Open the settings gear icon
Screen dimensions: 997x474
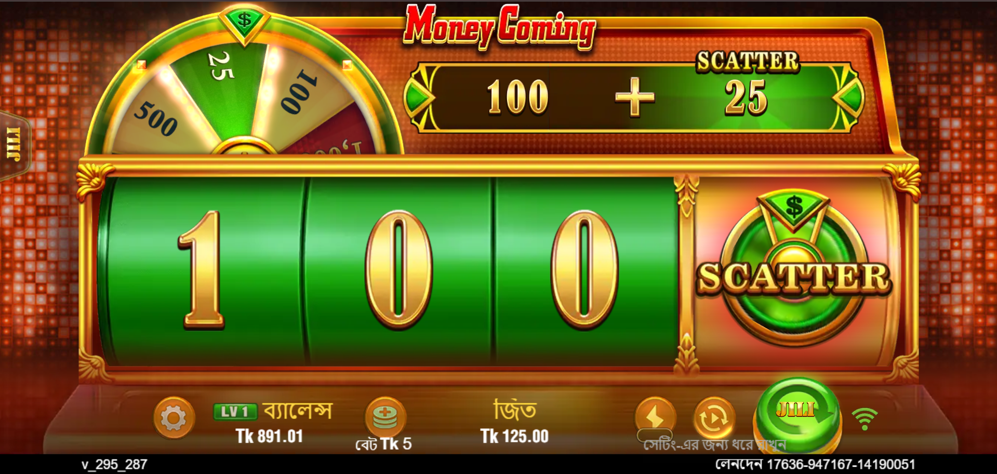pos(174,417)
